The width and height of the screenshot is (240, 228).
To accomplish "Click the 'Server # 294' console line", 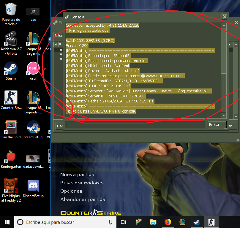I will click(x=77, y=46).
